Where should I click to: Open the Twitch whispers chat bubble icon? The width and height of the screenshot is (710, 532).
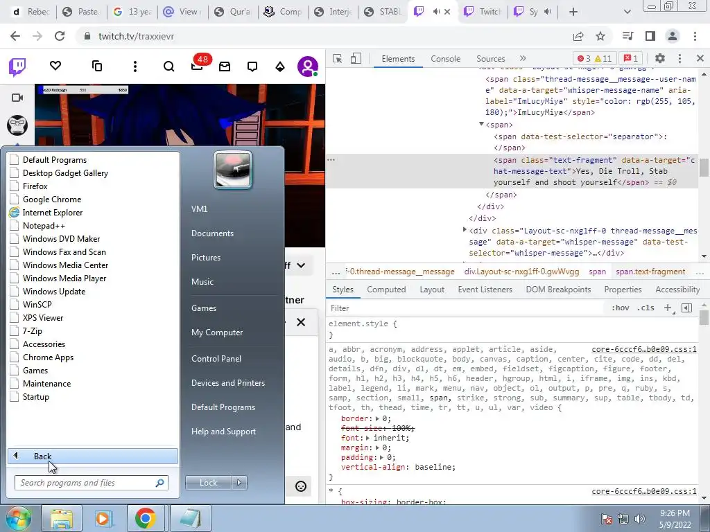pos(252,67)
